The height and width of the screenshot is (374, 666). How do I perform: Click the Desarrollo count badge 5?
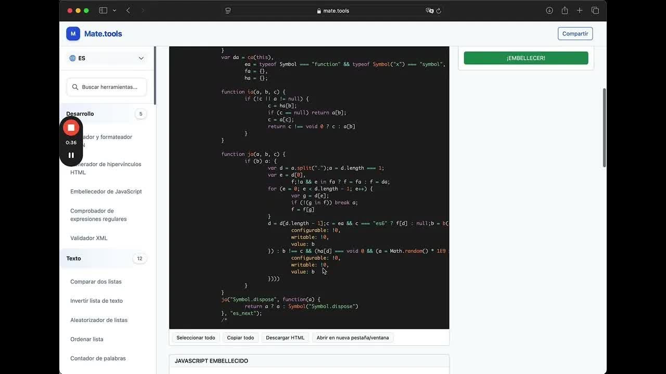140,114
